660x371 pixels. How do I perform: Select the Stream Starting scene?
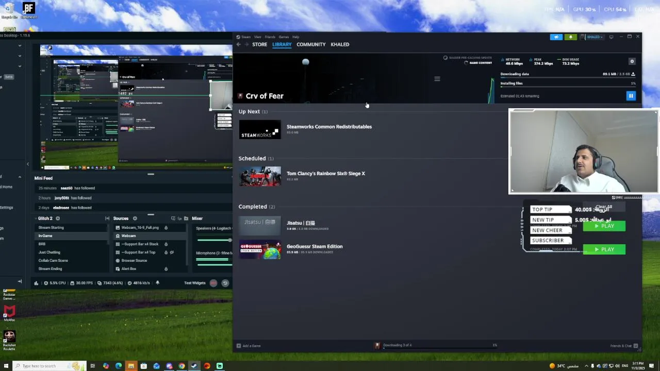click(71, 228)
